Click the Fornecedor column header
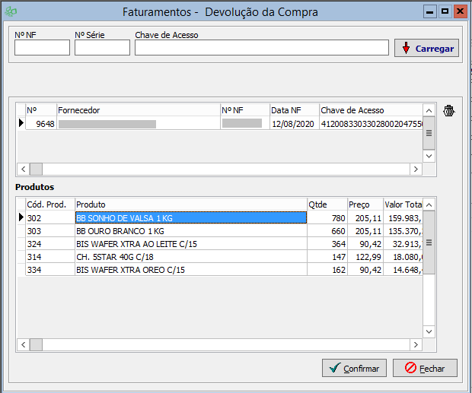472x393 pixels. pos(138,110)
